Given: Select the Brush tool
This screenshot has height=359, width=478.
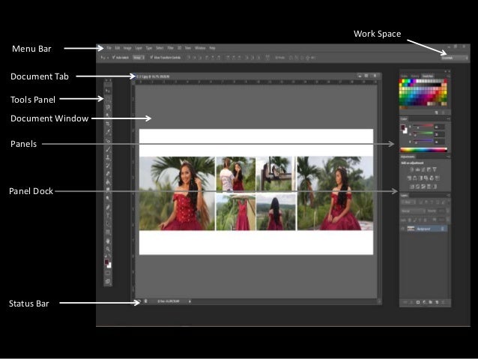Looking at the screenshot, I should point(108,149).
